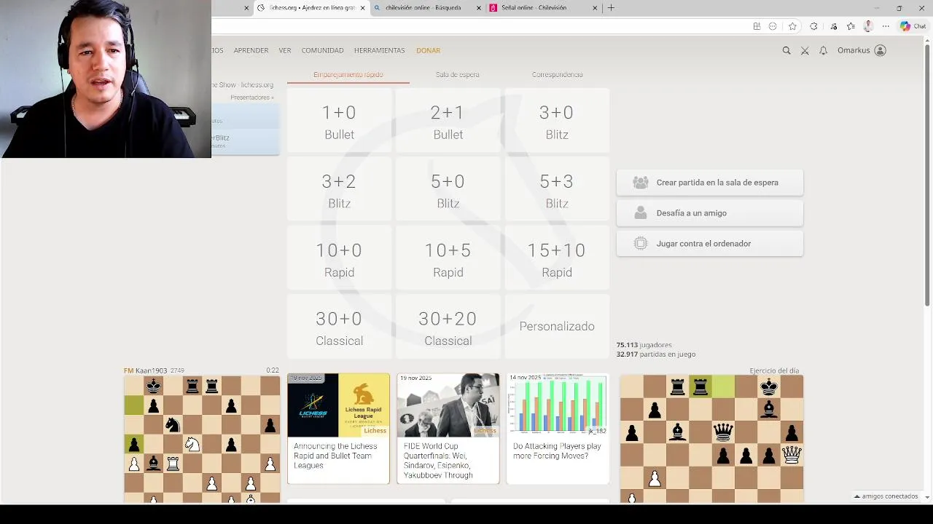Viewport: 933px width, 524px height.
Task: Start a 30+20 Classical game
Action: 448,327
